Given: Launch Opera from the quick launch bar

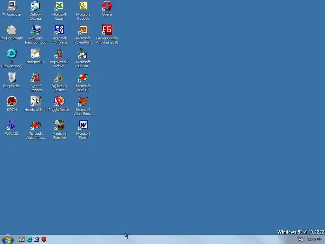Looking at the screenshot, I should (44, 239).
